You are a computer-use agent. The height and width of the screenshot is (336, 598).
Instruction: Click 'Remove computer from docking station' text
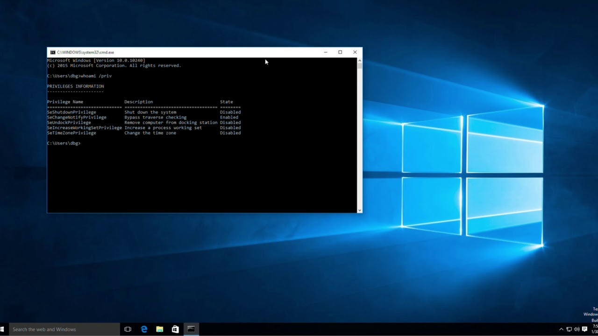(x=171, y=123)
